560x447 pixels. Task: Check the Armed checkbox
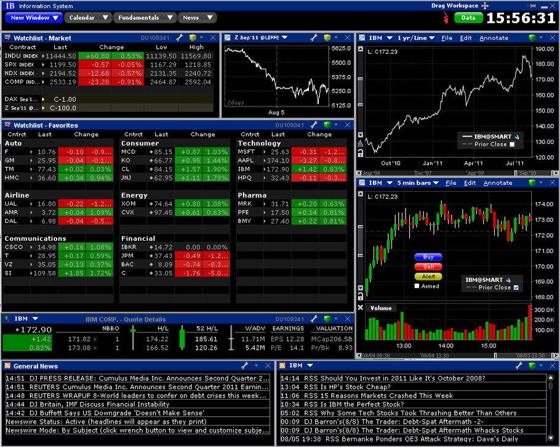tap(417, 286)
